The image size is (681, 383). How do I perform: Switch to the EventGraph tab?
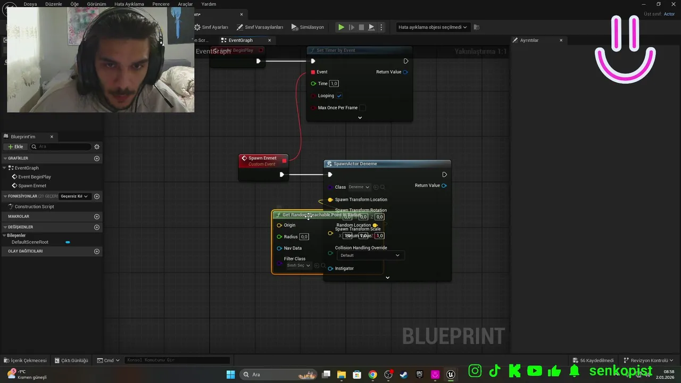point(240,40)
